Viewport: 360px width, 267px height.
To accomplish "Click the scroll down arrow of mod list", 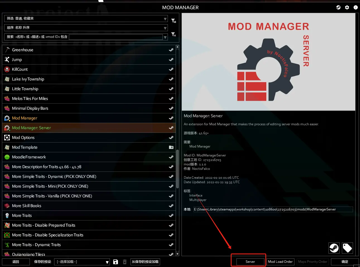I will point(177,254).
